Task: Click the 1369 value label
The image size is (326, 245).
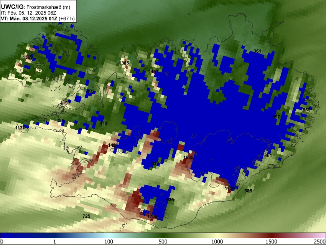Action: click(28, 57)
